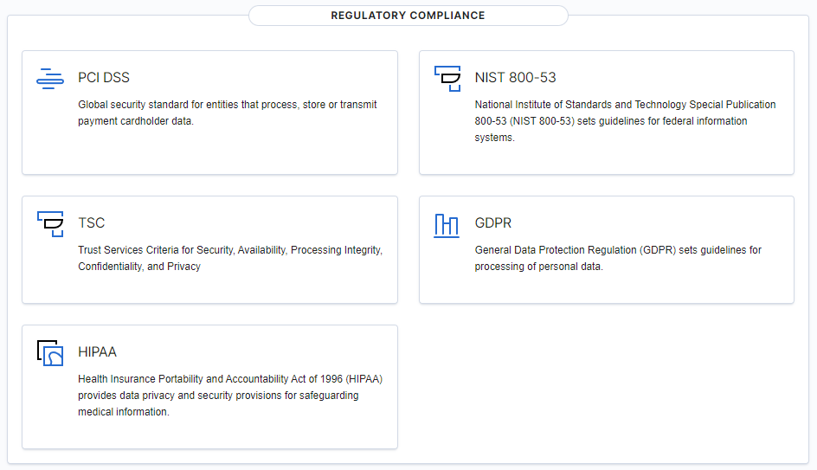817x470 pixels.
Task: Open the PCI DSS title link
Action: tap(104, 78)
